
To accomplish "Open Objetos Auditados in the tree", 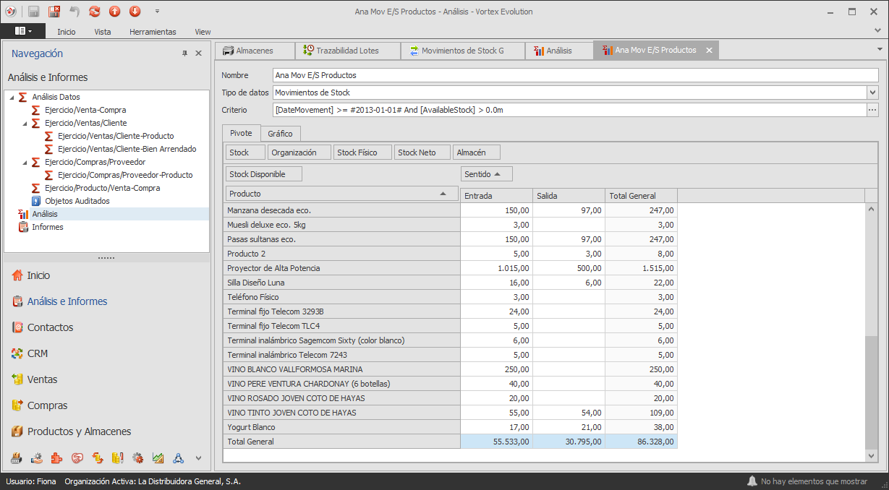I will 77,201.
